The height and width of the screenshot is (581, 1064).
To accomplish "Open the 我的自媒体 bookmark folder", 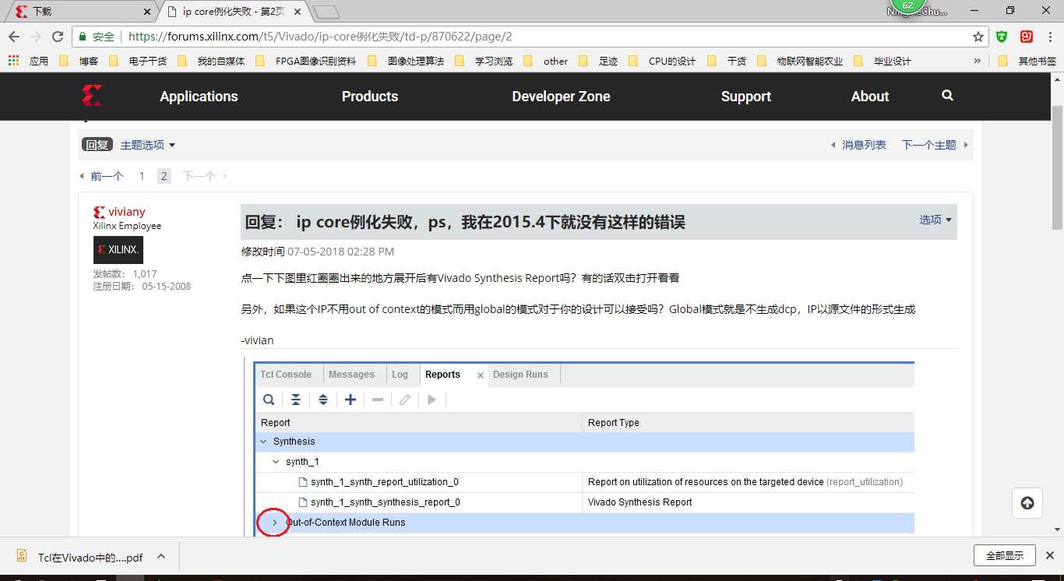I will (211, 61).
